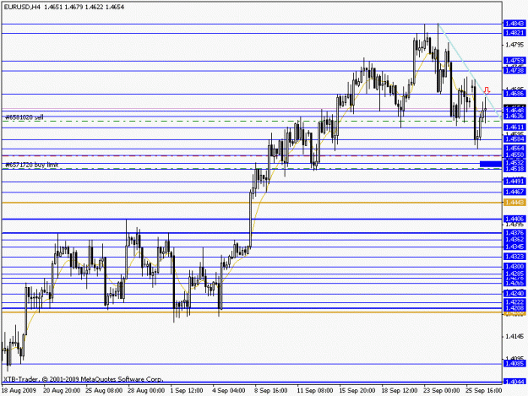Click the 25 Aug 08:00 time label
528x396 pixels.
(x=104, y=391)
